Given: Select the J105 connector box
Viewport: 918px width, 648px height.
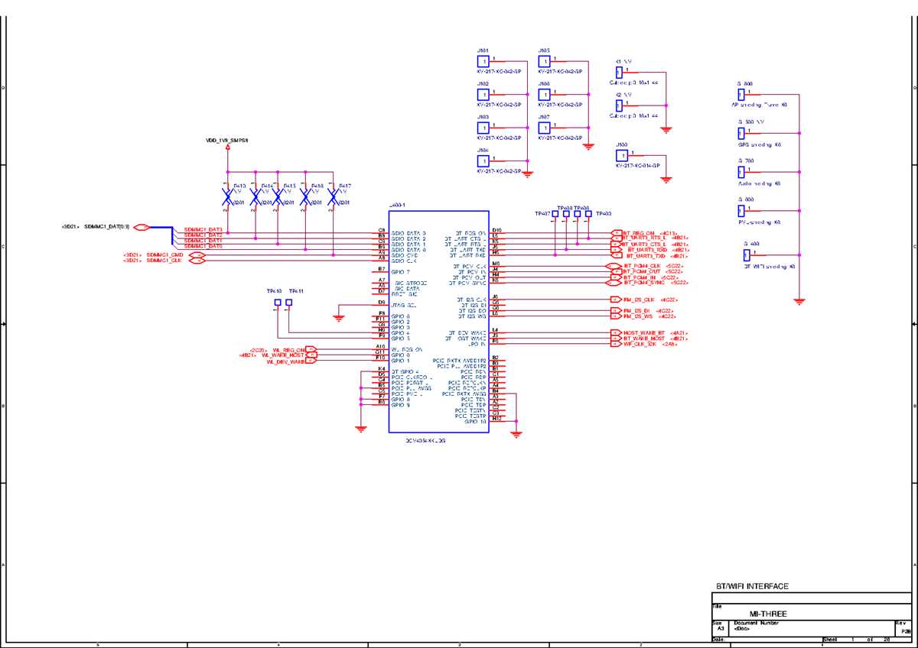Looking at the screenshot, I should pyautogui.click(x=544, y=60).
